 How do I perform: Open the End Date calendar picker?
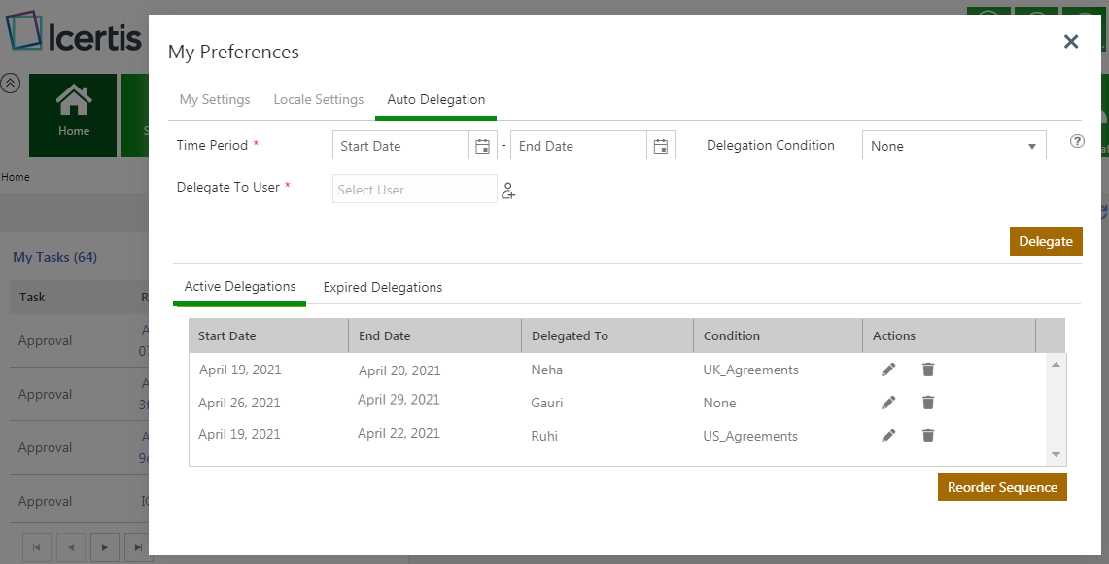(x=661, y=146)
